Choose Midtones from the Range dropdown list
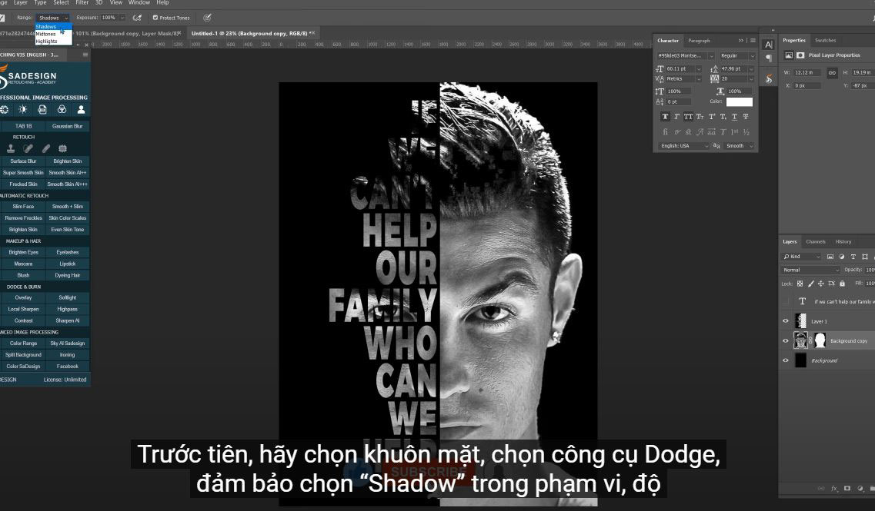Viewport: 875px width, 511px height. (x=46, y=34)
